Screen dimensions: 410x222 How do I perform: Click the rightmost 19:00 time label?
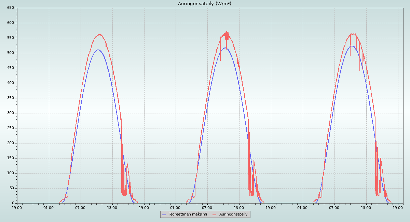398,208
